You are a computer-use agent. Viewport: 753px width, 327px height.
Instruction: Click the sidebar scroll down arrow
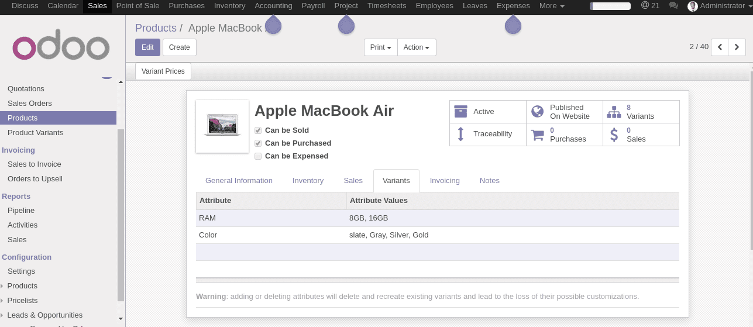coord(121,319)
